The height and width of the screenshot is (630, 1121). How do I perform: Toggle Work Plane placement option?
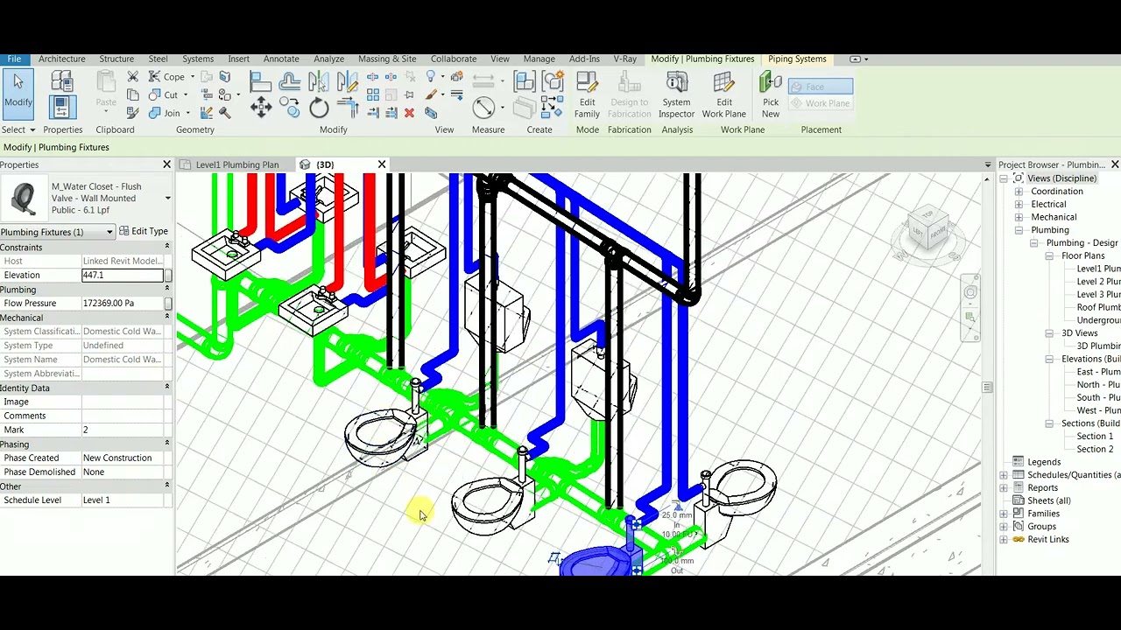(x=821, y=103)
